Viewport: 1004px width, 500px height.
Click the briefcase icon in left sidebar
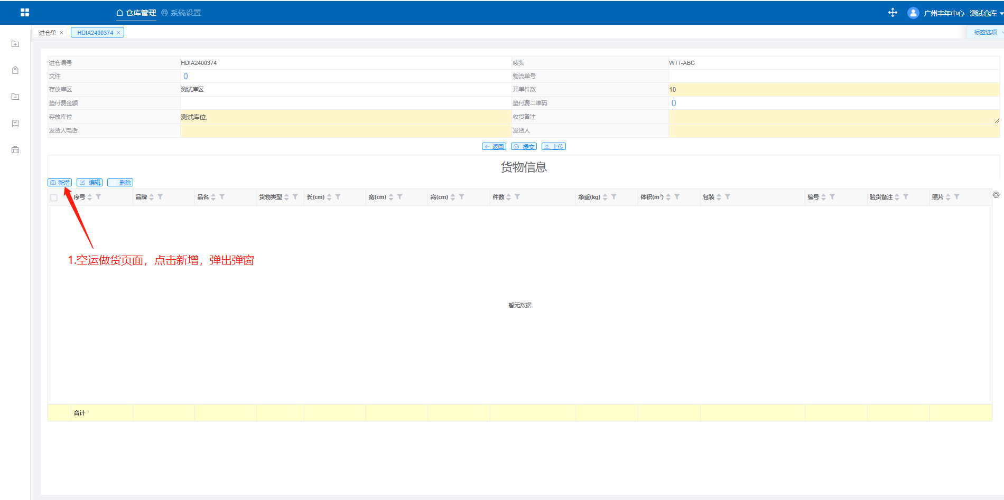(x=15, y=150)
